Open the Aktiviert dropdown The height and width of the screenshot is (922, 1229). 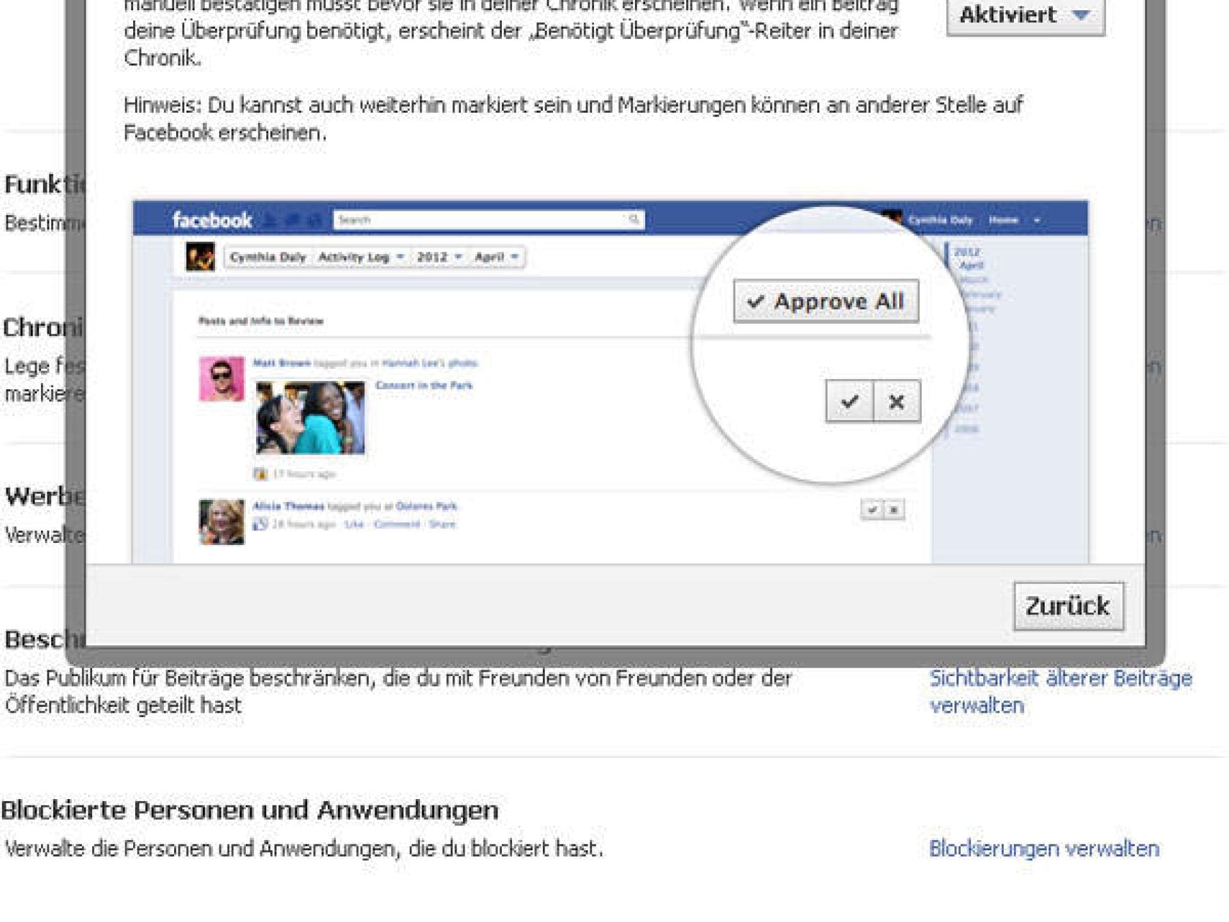[1025, 15]
